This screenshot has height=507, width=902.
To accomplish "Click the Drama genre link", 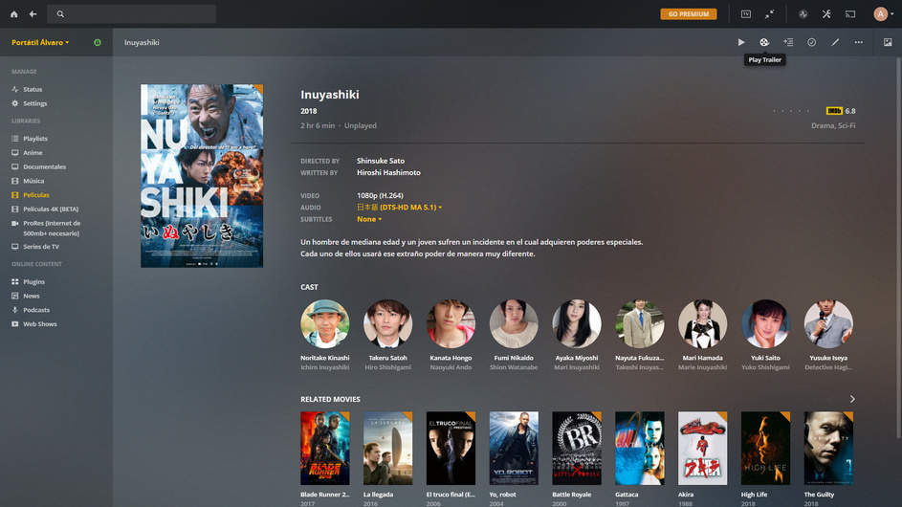I will coord(822,125).
